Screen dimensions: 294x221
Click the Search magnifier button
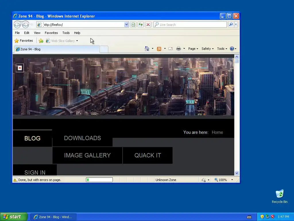[x=231, y=24]
